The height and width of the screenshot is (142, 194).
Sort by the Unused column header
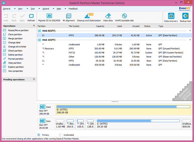coord(131,26)
